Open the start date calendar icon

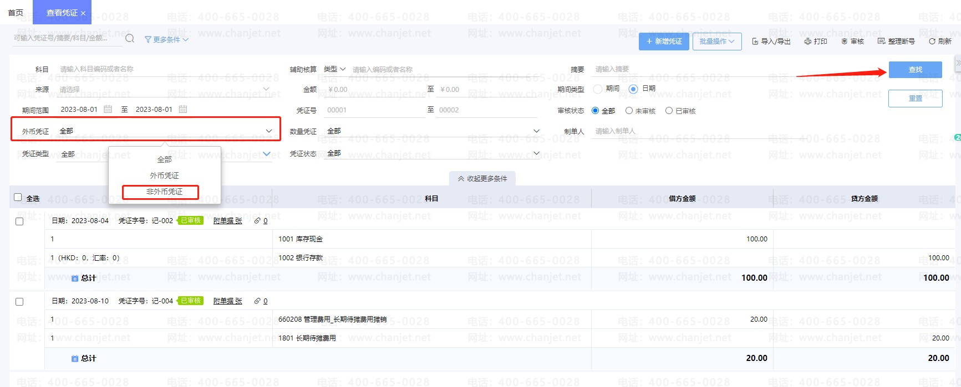pos(108,110)
